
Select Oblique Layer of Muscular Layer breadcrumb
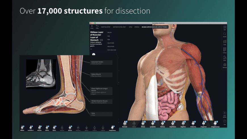pos(155,27)
